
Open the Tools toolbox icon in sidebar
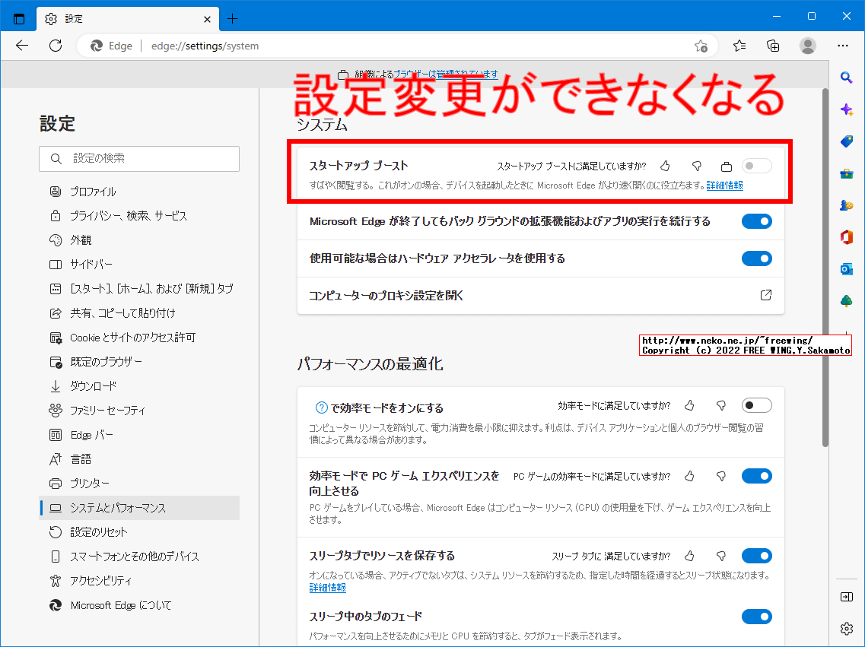tap(846, 173)
